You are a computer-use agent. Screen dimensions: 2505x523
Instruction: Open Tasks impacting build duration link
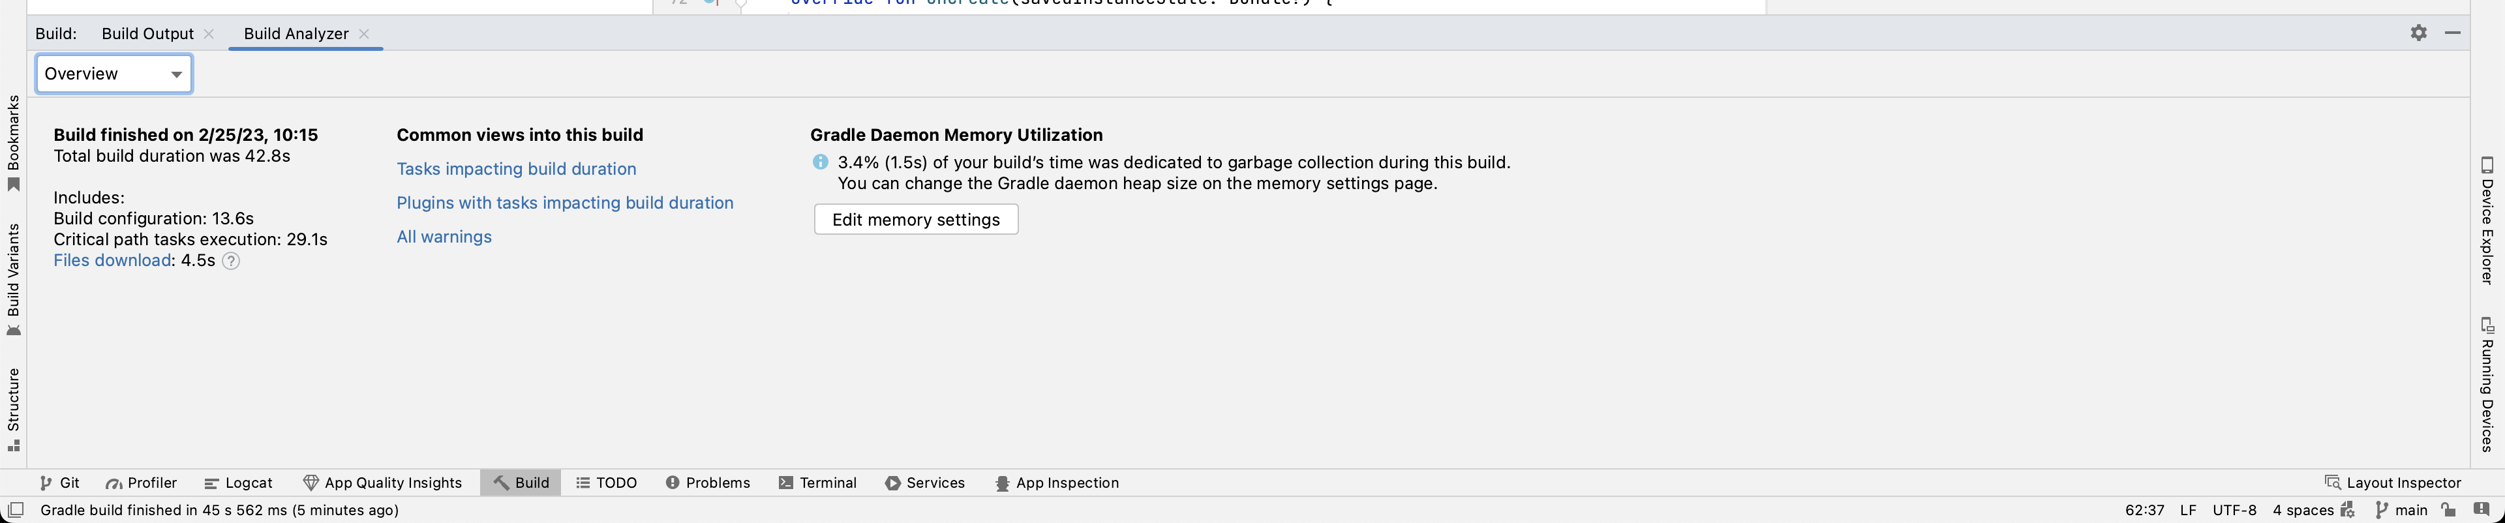pos(517,169)
